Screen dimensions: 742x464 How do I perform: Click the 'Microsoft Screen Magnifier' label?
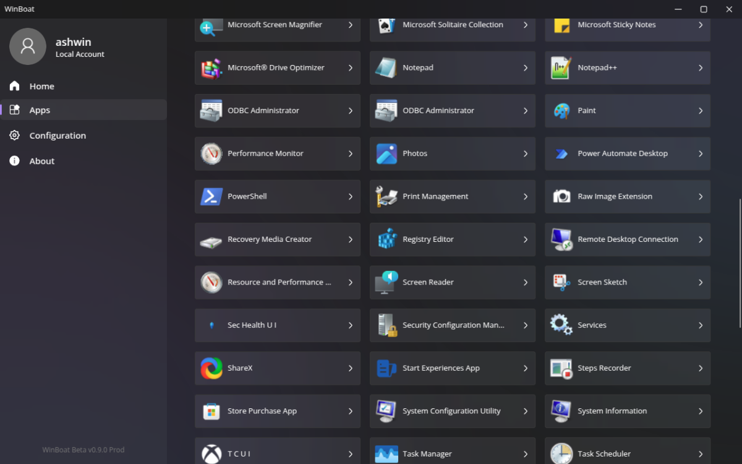(x=275, y=25)
